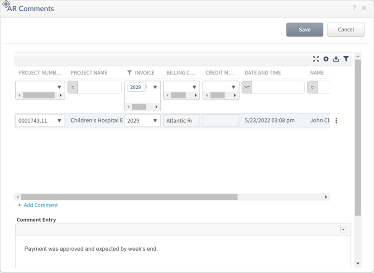Click the Name column header
This screenshot has width=374, height=273.
317,73
